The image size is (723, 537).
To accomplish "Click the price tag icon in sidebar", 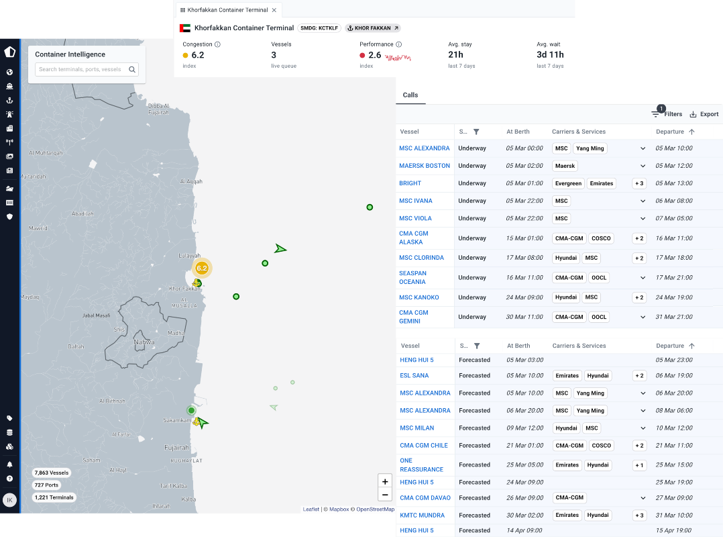I will (x=9, y=418).
